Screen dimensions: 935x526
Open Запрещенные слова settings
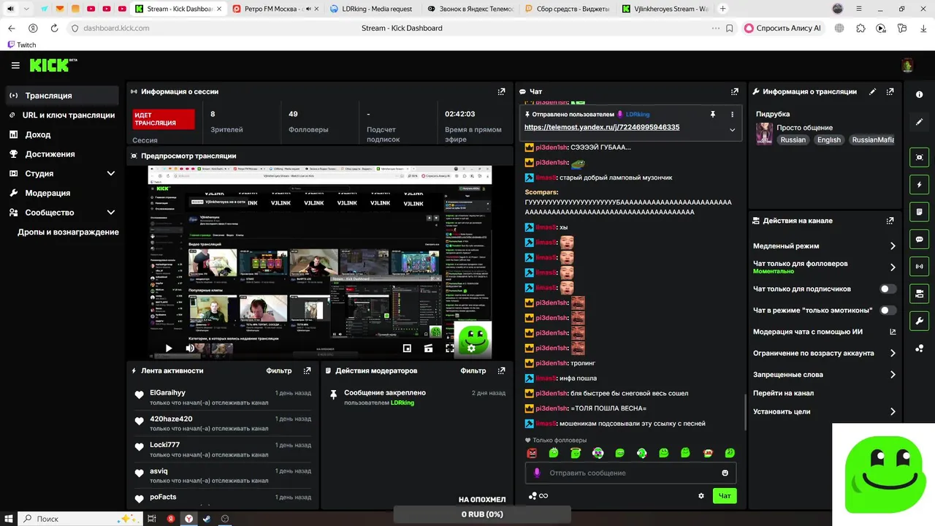[x=824, y=374]
